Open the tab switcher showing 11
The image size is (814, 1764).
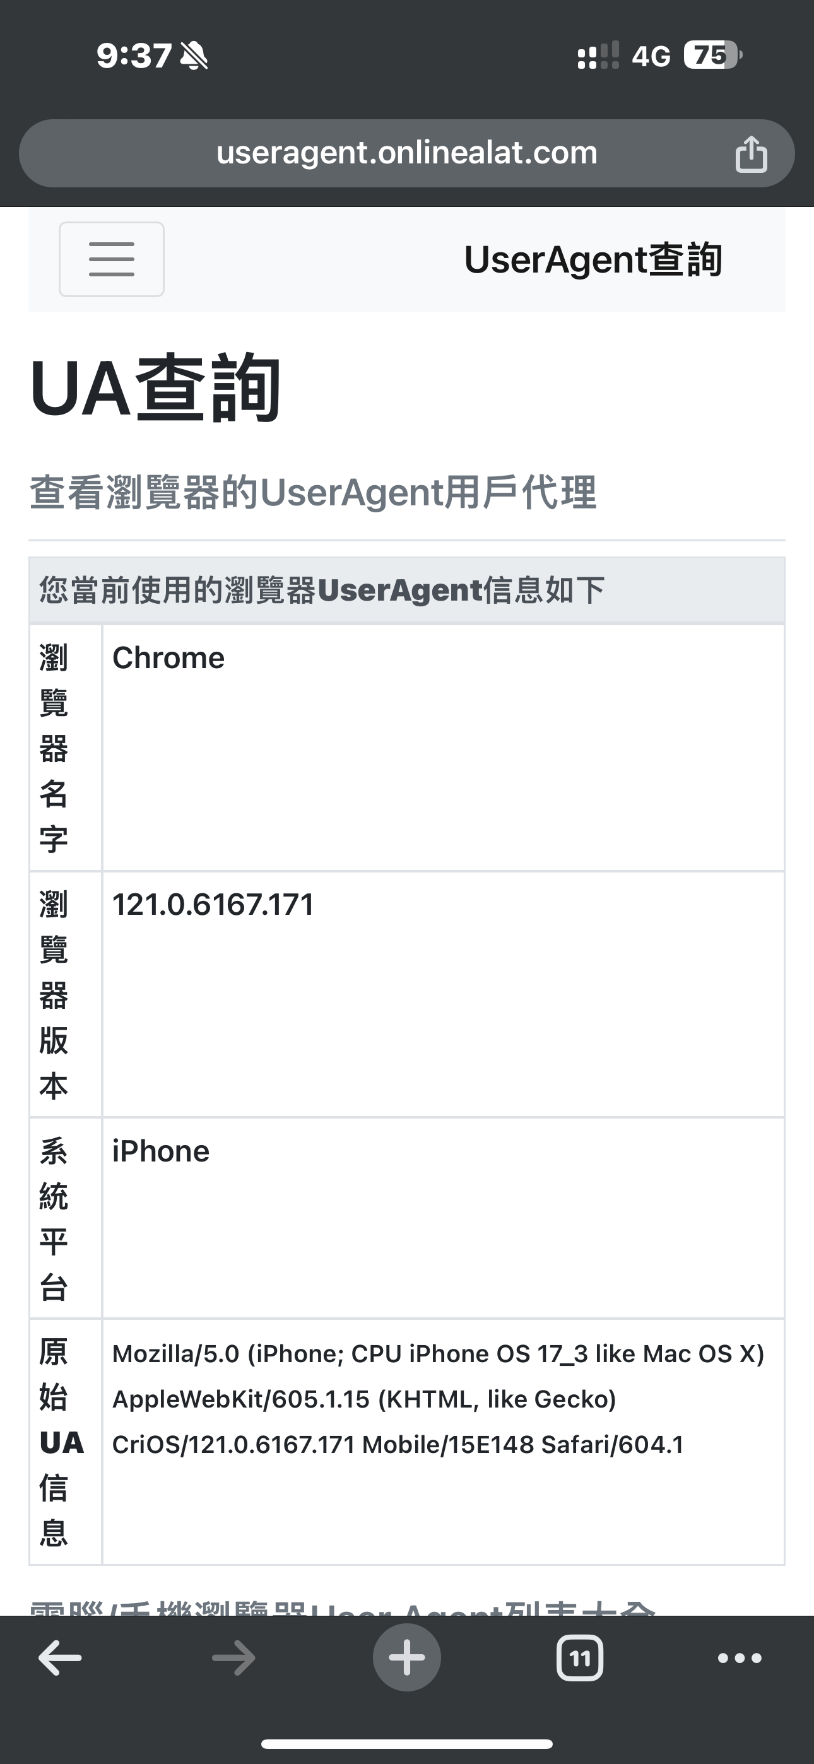point(581,1658)
